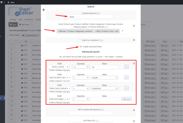This screenshot has width=183, height=123.
Task: Focus the NOT Contains this keyword input
Action: point(91,113)
